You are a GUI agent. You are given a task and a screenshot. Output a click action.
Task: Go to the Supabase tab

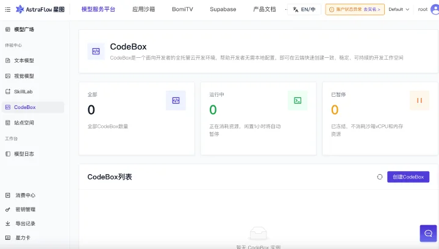click(x=223, y=9)
